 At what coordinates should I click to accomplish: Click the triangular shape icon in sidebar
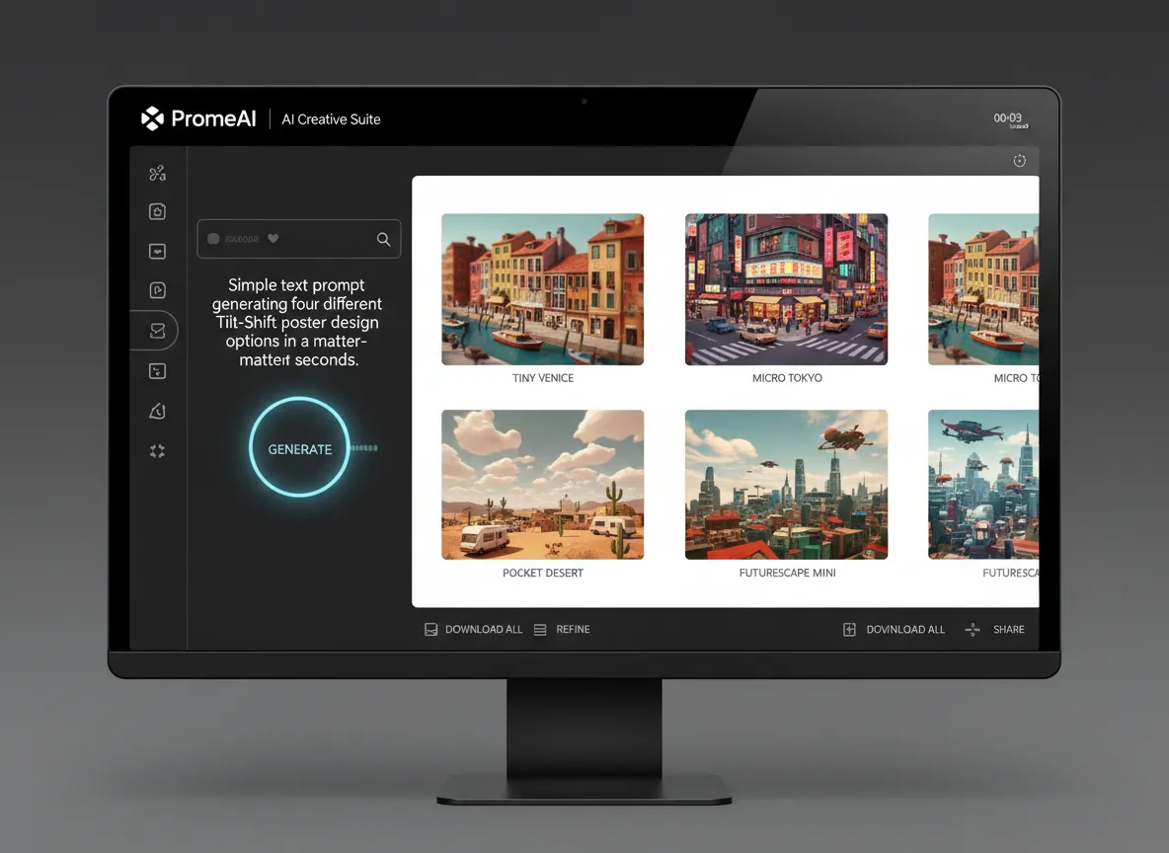[x=157, y=412]
